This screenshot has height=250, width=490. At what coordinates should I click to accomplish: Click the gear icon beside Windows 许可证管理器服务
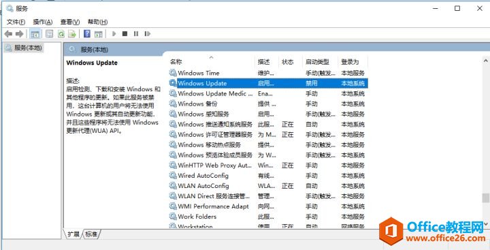click(x=173, y=135)
